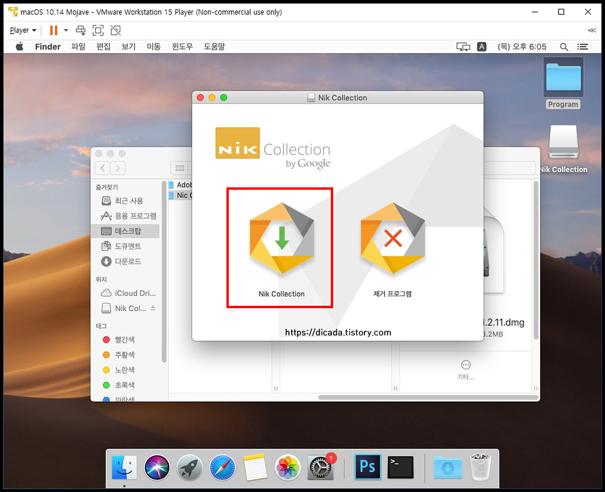Launch Photoshop from the Dock
The width and height of the screenshot is (605, 492).
367,467
